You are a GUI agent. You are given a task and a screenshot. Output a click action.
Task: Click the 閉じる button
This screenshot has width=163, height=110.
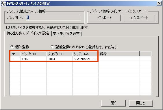(141, 103)
